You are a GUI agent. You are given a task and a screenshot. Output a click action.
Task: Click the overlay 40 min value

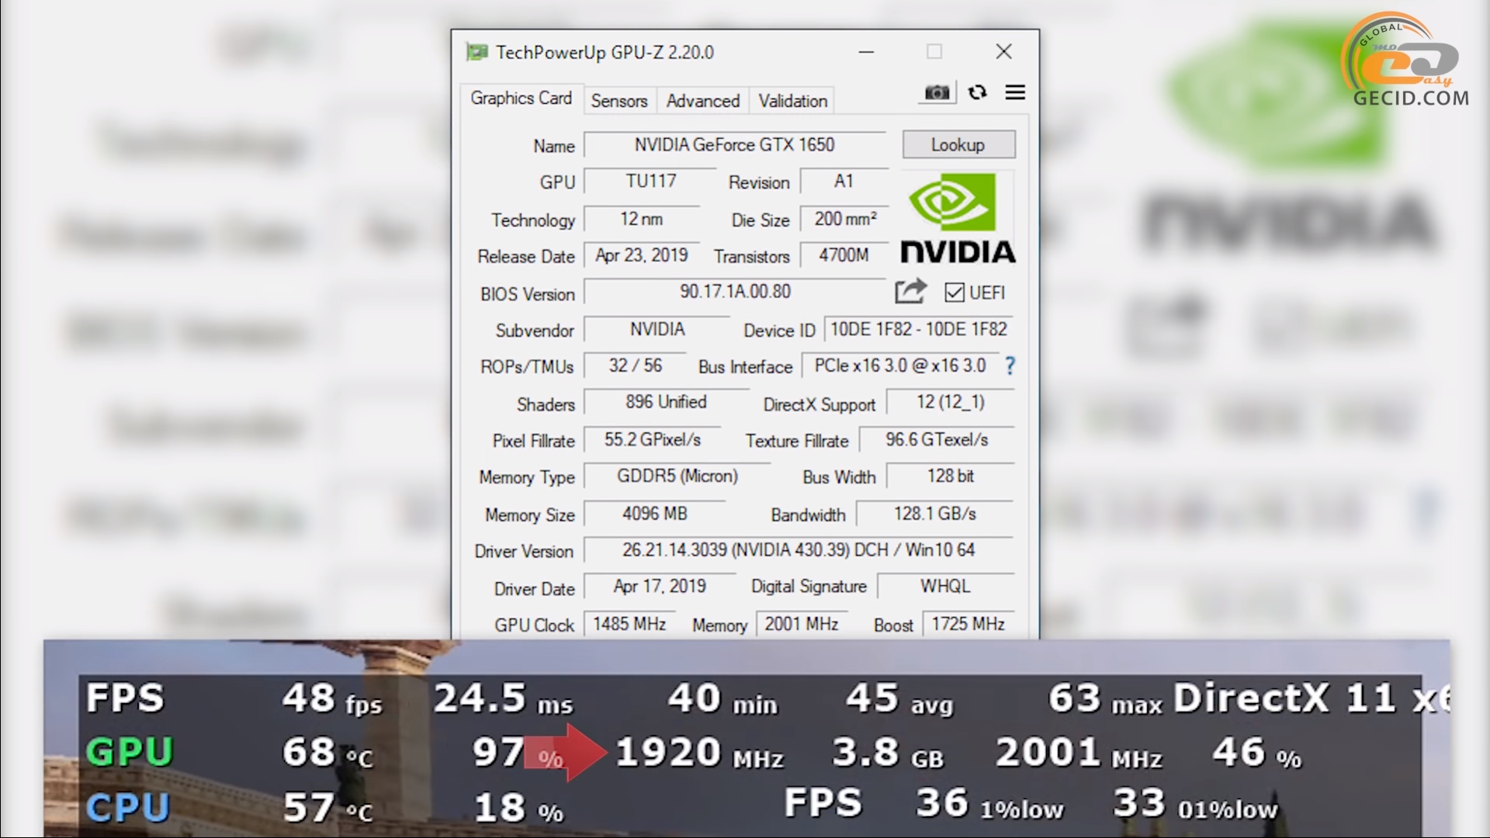pos(722,698)
